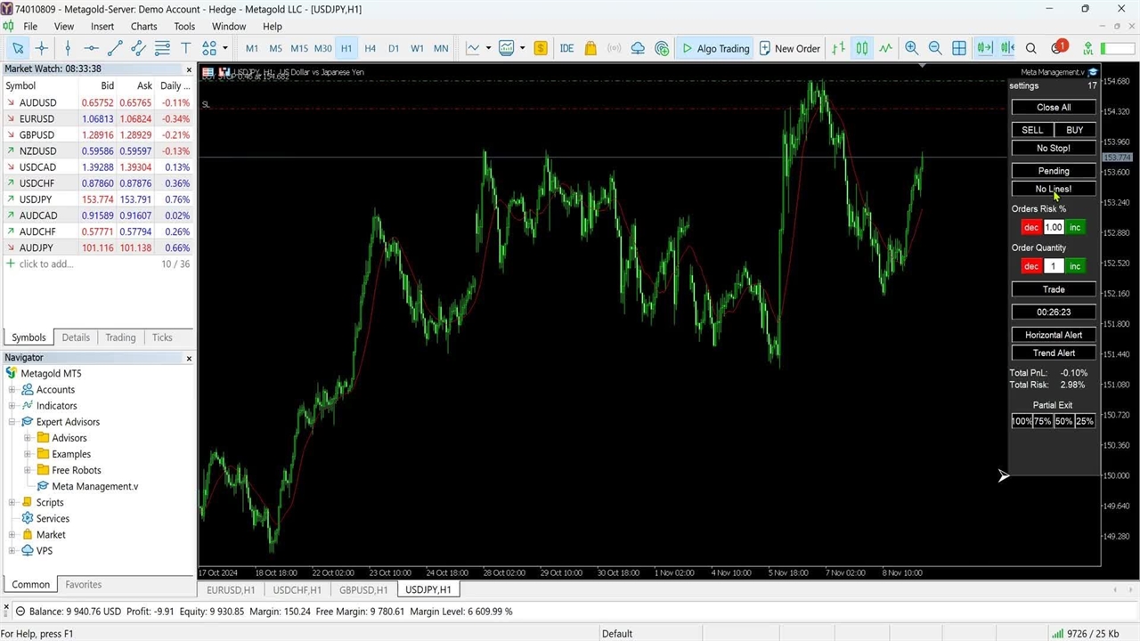Toggle chart auto-scroll to latest bar

[x=983, y=48]
